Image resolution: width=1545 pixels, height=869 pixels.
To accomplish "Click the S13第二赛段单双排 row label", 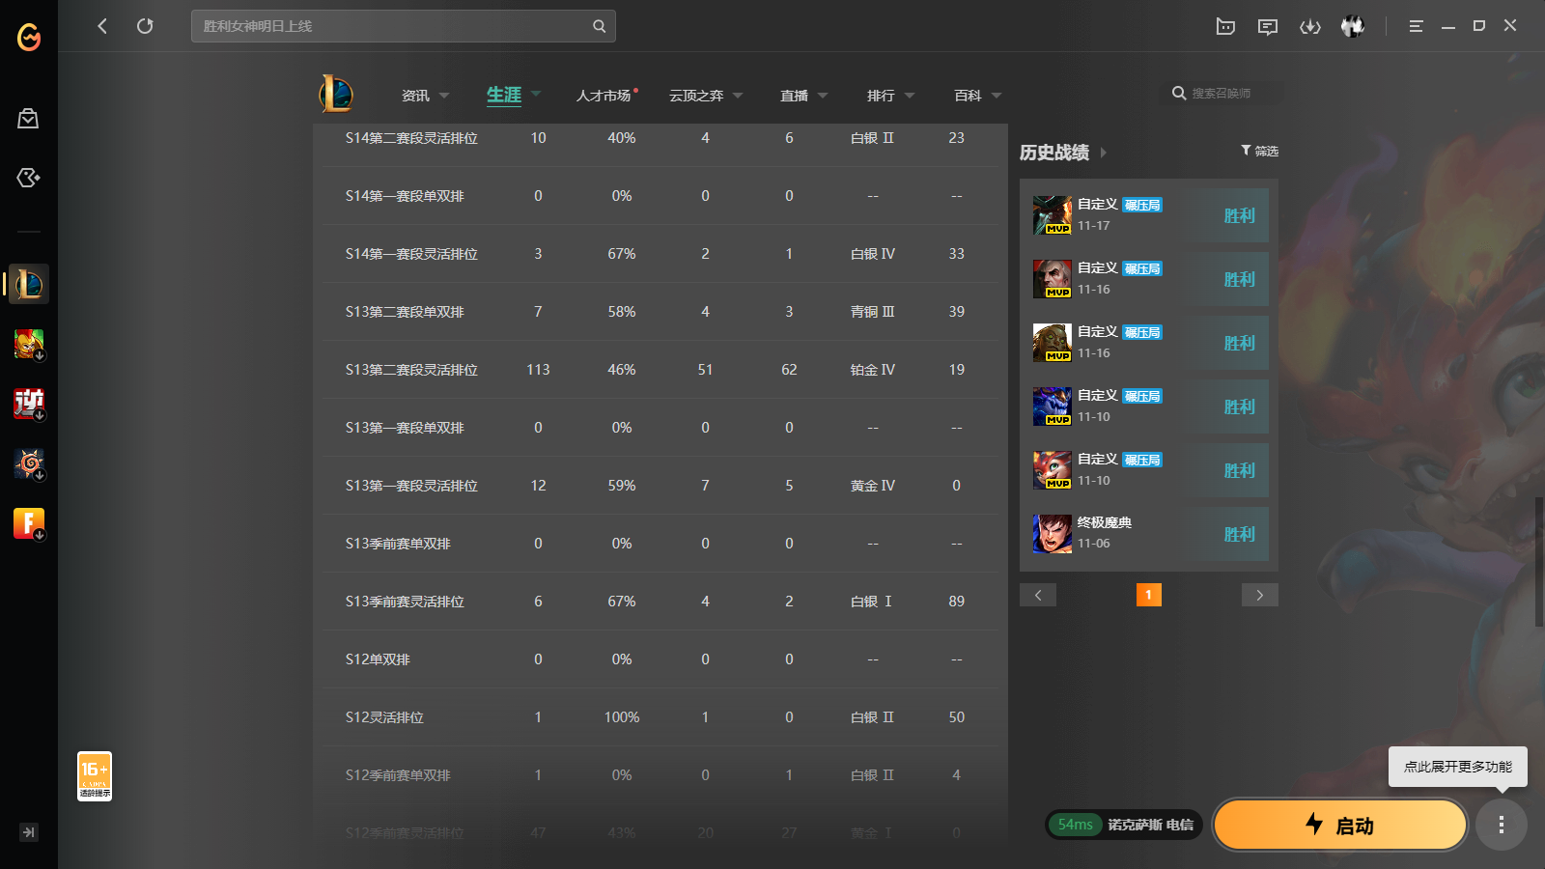I will click(x=405, y=312).
